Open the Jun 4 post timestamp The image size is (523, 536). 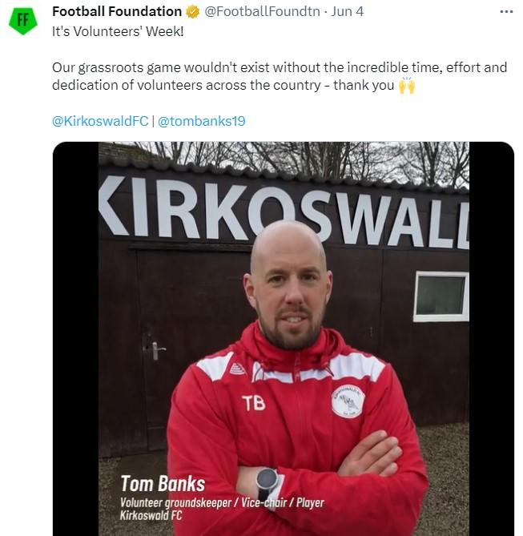pos(347,12)
